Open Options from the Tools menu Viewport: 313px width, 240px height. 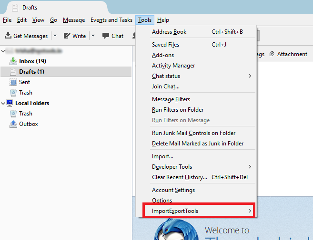(x=196, y=200)
